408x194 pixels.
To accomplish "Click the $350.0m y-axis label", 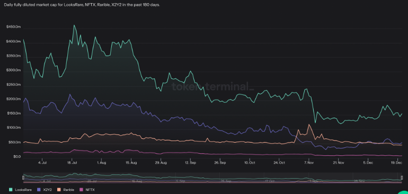I will [14, 56].
